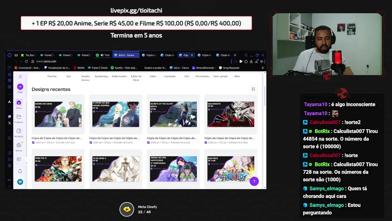Open browser tab search magnifier
Viewport: 392px width, 221px height.
(x=246, y=55)
